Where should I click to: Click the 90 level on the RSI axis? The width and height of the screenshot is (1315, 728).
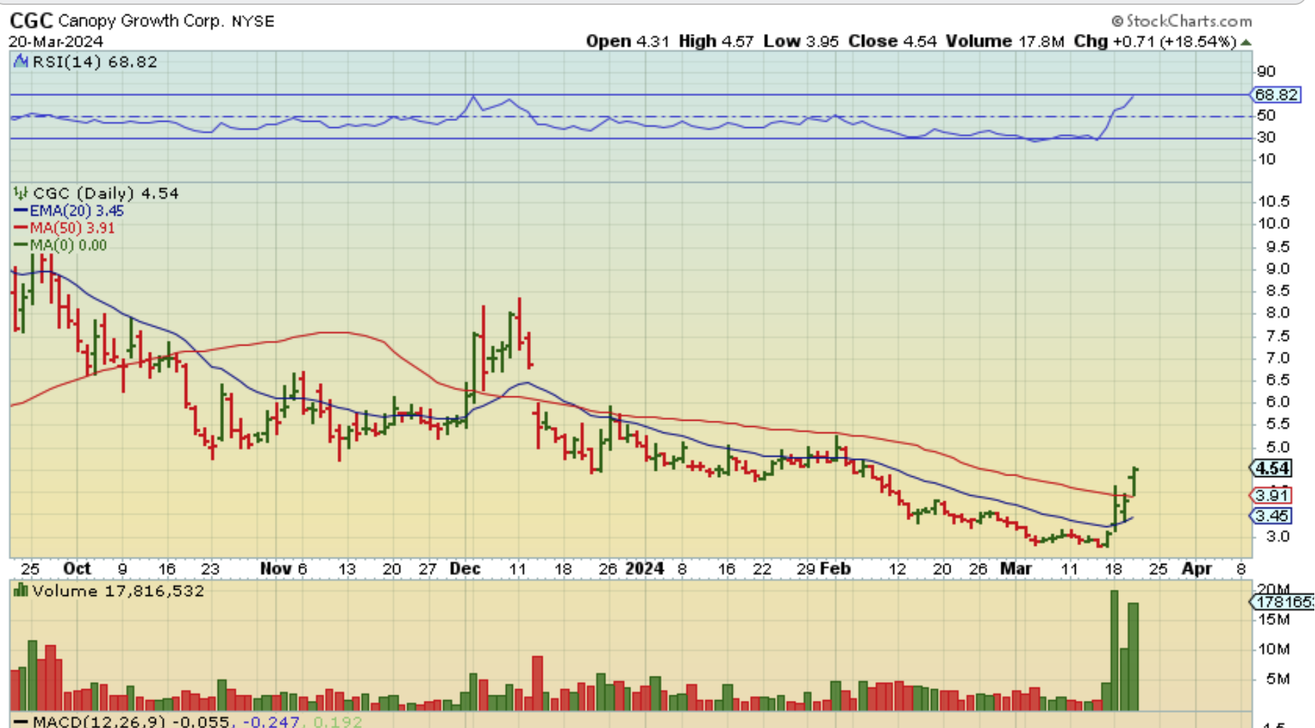pyautogui.click(x=1266, y=72)
